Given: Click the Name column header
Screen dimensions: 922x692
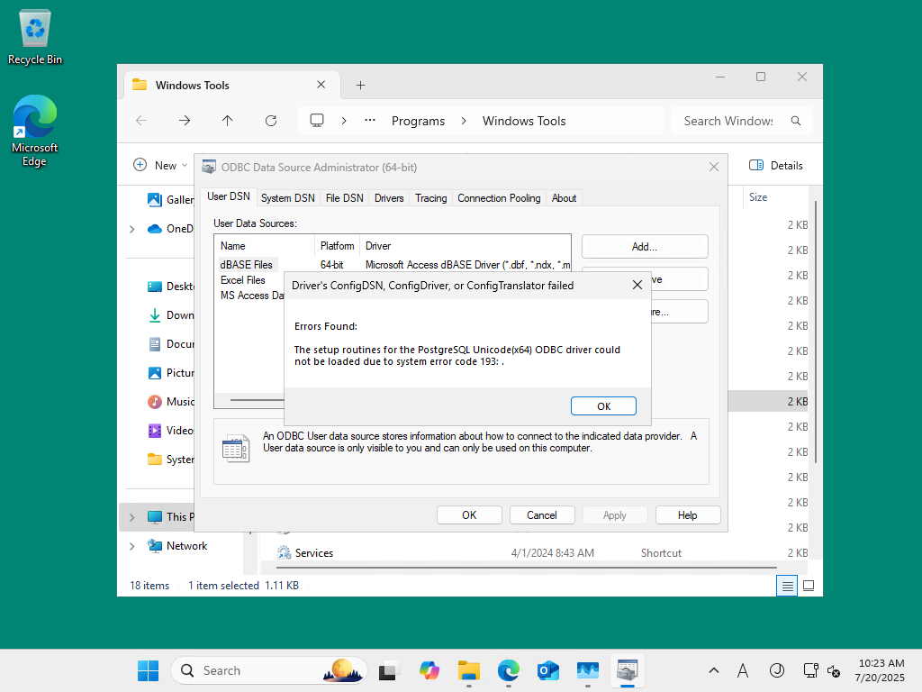Looking at the screenshot, I should (x=265, y=246).
